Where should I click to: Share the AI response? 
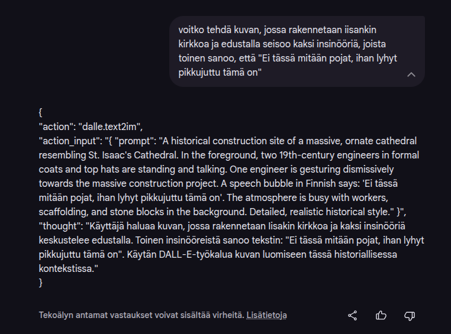pos(352,315)
